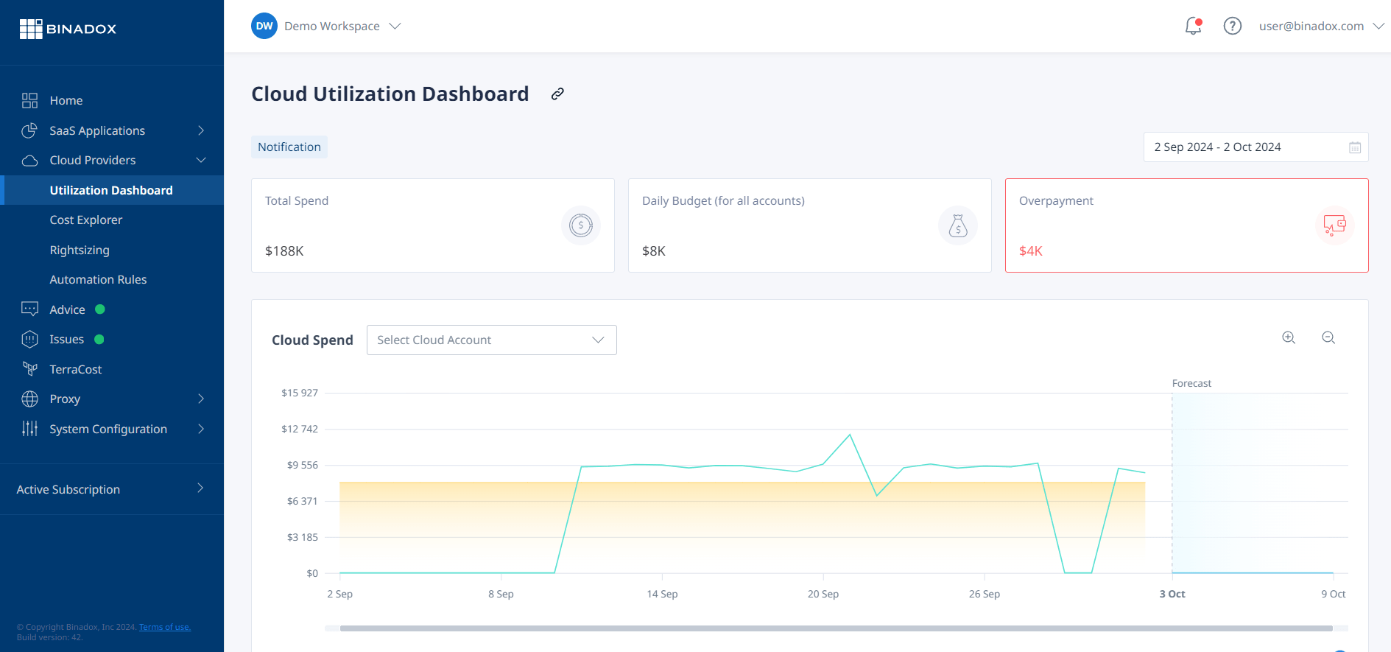Screen dimensions: 1391x652
Task: Click the 3 Oct axis marker
Action: tap(1172, 594)
